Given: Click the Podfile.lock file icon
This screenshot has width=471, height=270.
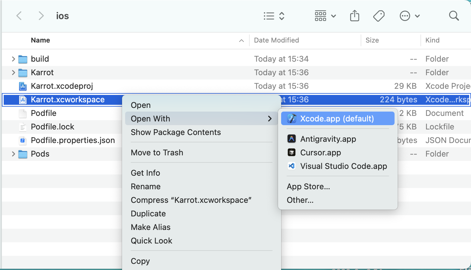Looking at the screenshot, I should (x=23, y=127).
